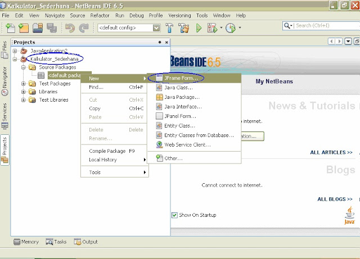
Task: Choose Other from New submenu
Action: click(x=194, y=158)
